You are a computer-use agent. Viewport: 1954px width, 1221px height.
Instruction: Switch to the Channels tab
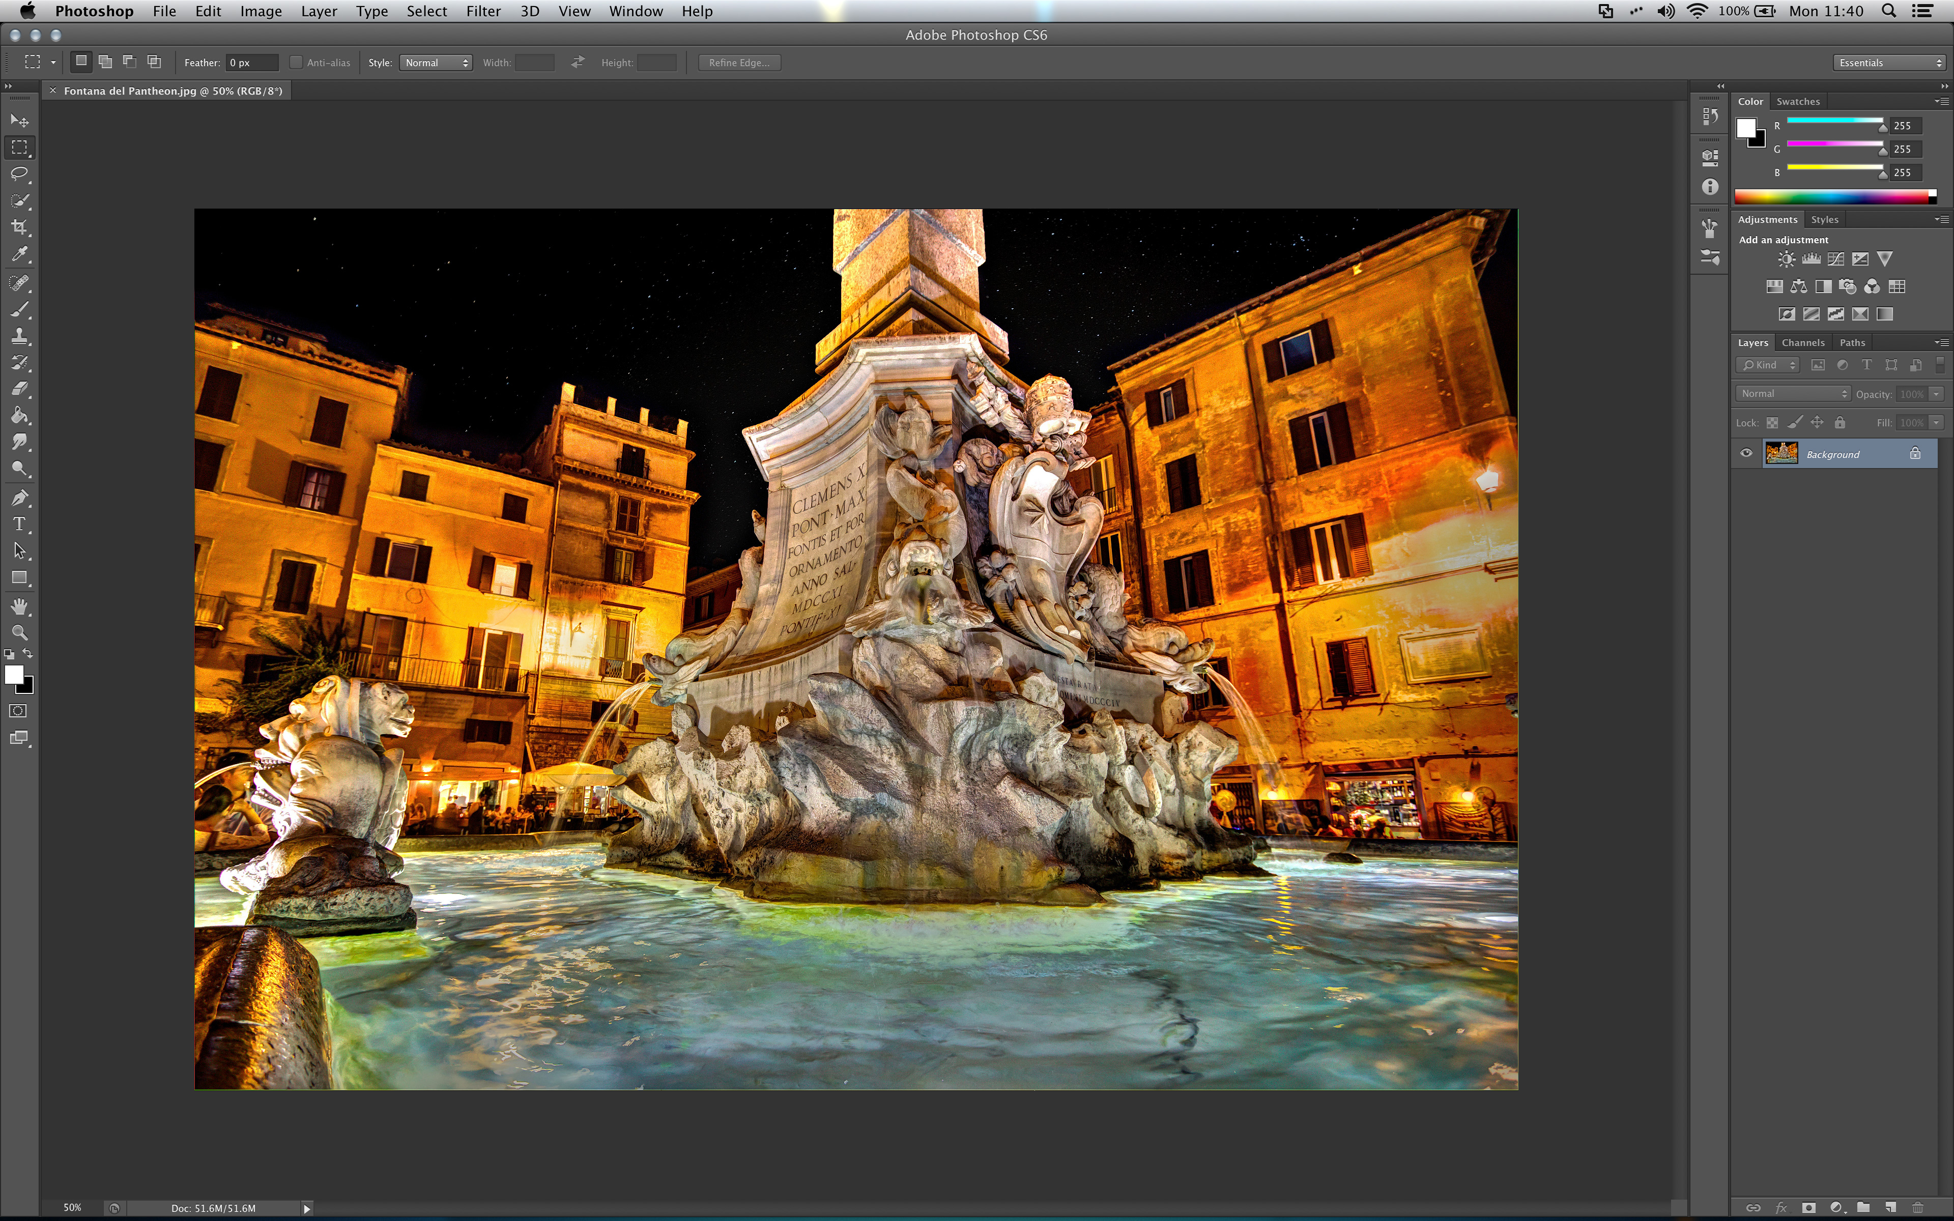1802,342
